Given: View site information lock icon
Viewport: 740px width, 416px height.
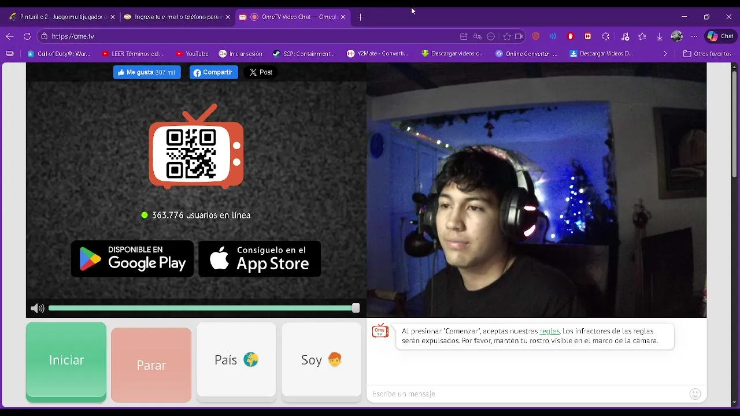Looking at the screenshot, I should coord(44,36).
